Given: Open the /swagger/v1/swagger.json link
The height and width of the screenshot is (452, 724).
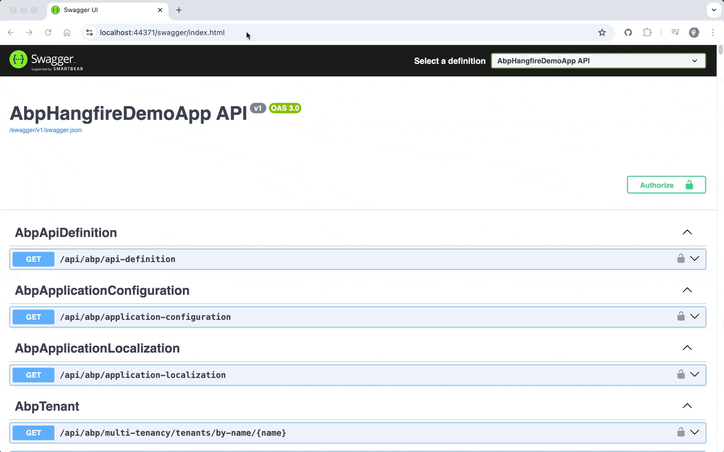Looking at the screenshot, I should tap(46, 130).
